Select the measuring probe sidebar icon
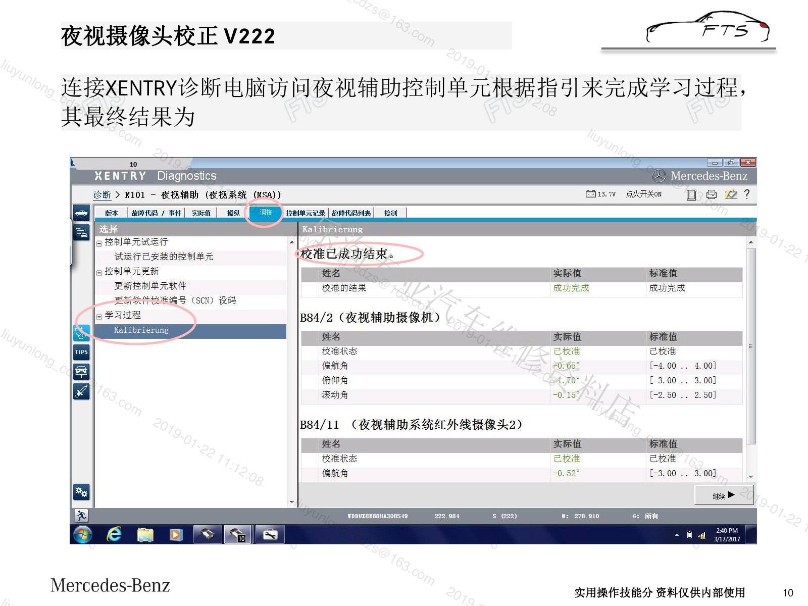Image resolution: width=808 pixels, height=606 pixels. pos(81,391)
